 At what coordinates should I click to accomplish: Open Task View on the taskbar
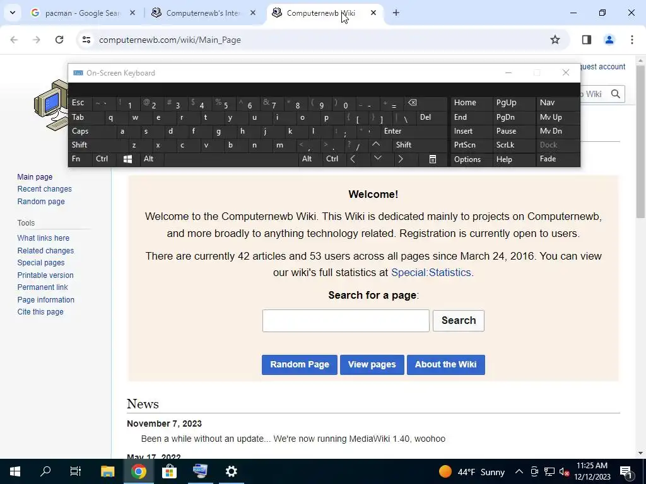coord(76,471)
